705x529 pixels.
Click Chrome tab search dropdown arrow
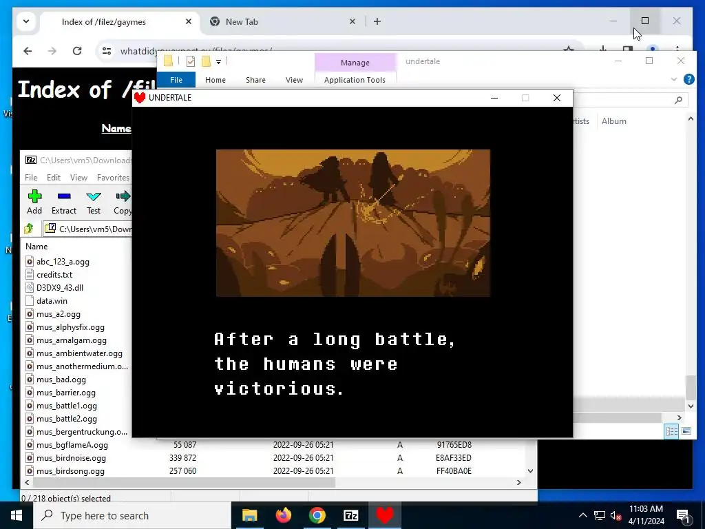pyautogui.click(x=26, y=21)
